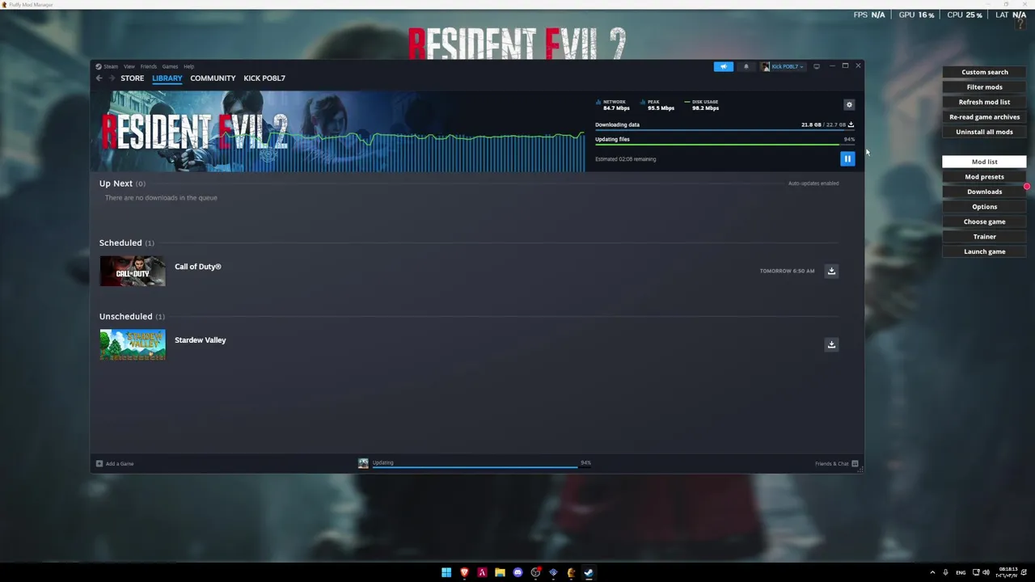Click the Downloading data progress bar

(x=724, y=130)
